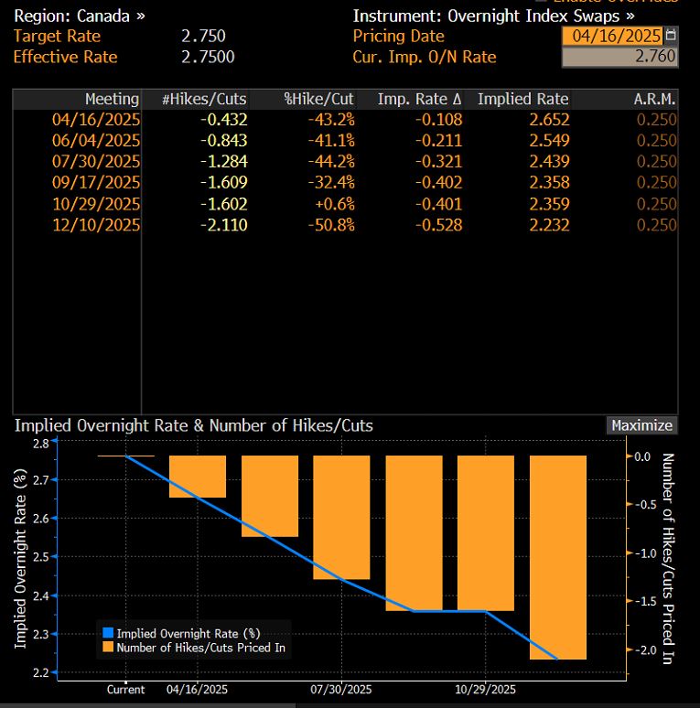Click the 2.549 implied rate value
The height and width of the screenshot is (708, 700).
pyautogui.click(x=549, y=141)
